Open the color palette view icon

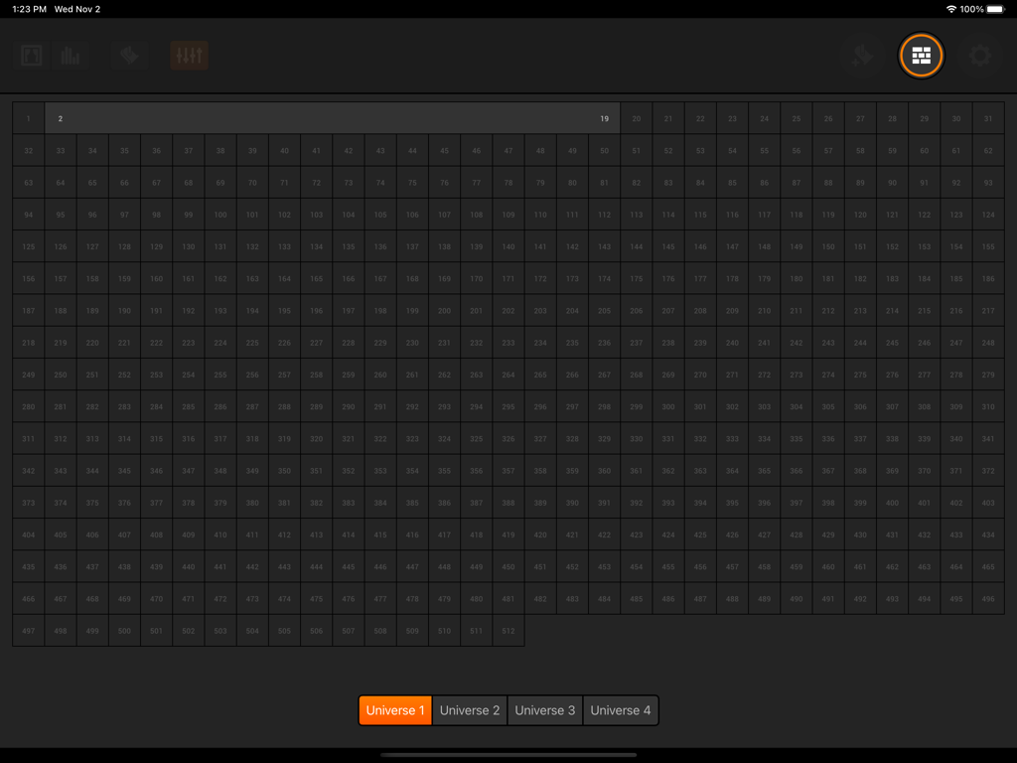tap(128, 56)
